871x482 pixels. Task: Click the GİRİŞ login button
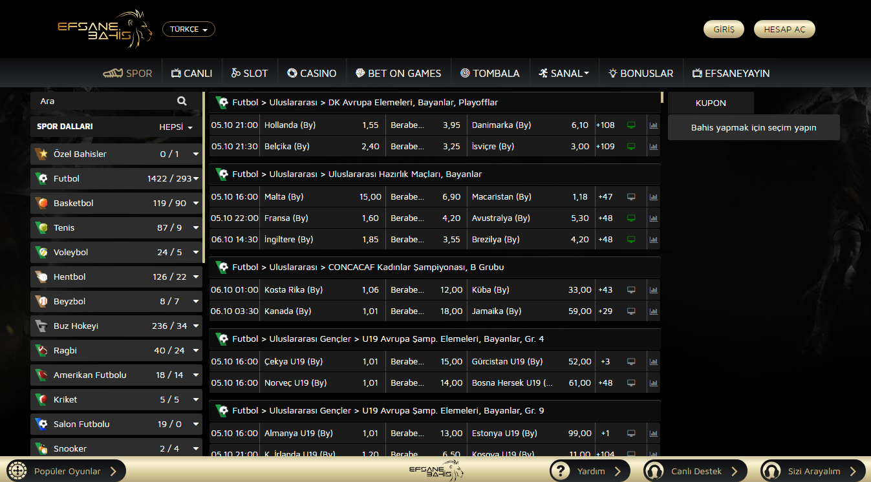[x=724, y=29]
